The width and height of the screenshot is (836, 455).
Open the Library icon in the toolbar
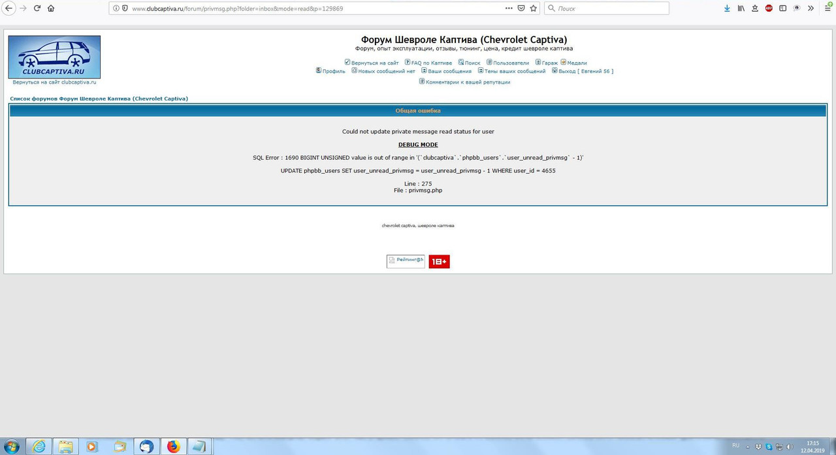(741, 8)
